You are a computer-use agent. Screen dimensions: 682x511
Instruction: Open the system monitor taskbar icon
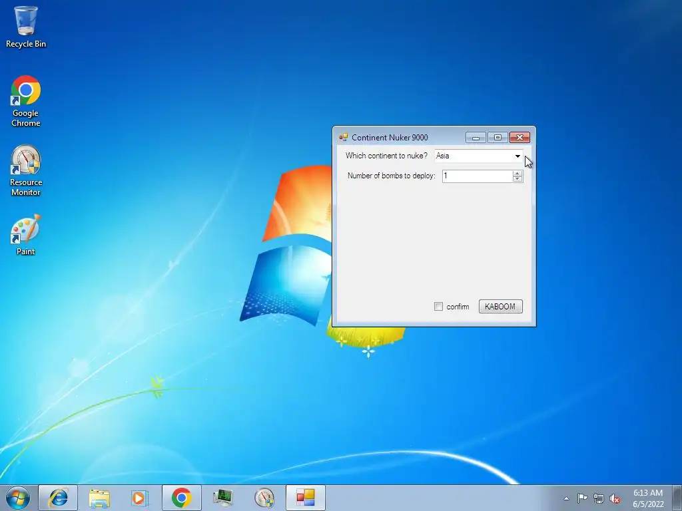[222, 498]
